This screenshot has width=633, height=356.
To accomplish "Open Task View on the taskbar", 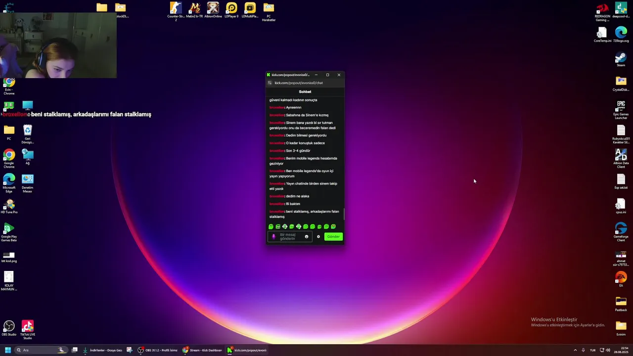I will click(x=75, y=350).
